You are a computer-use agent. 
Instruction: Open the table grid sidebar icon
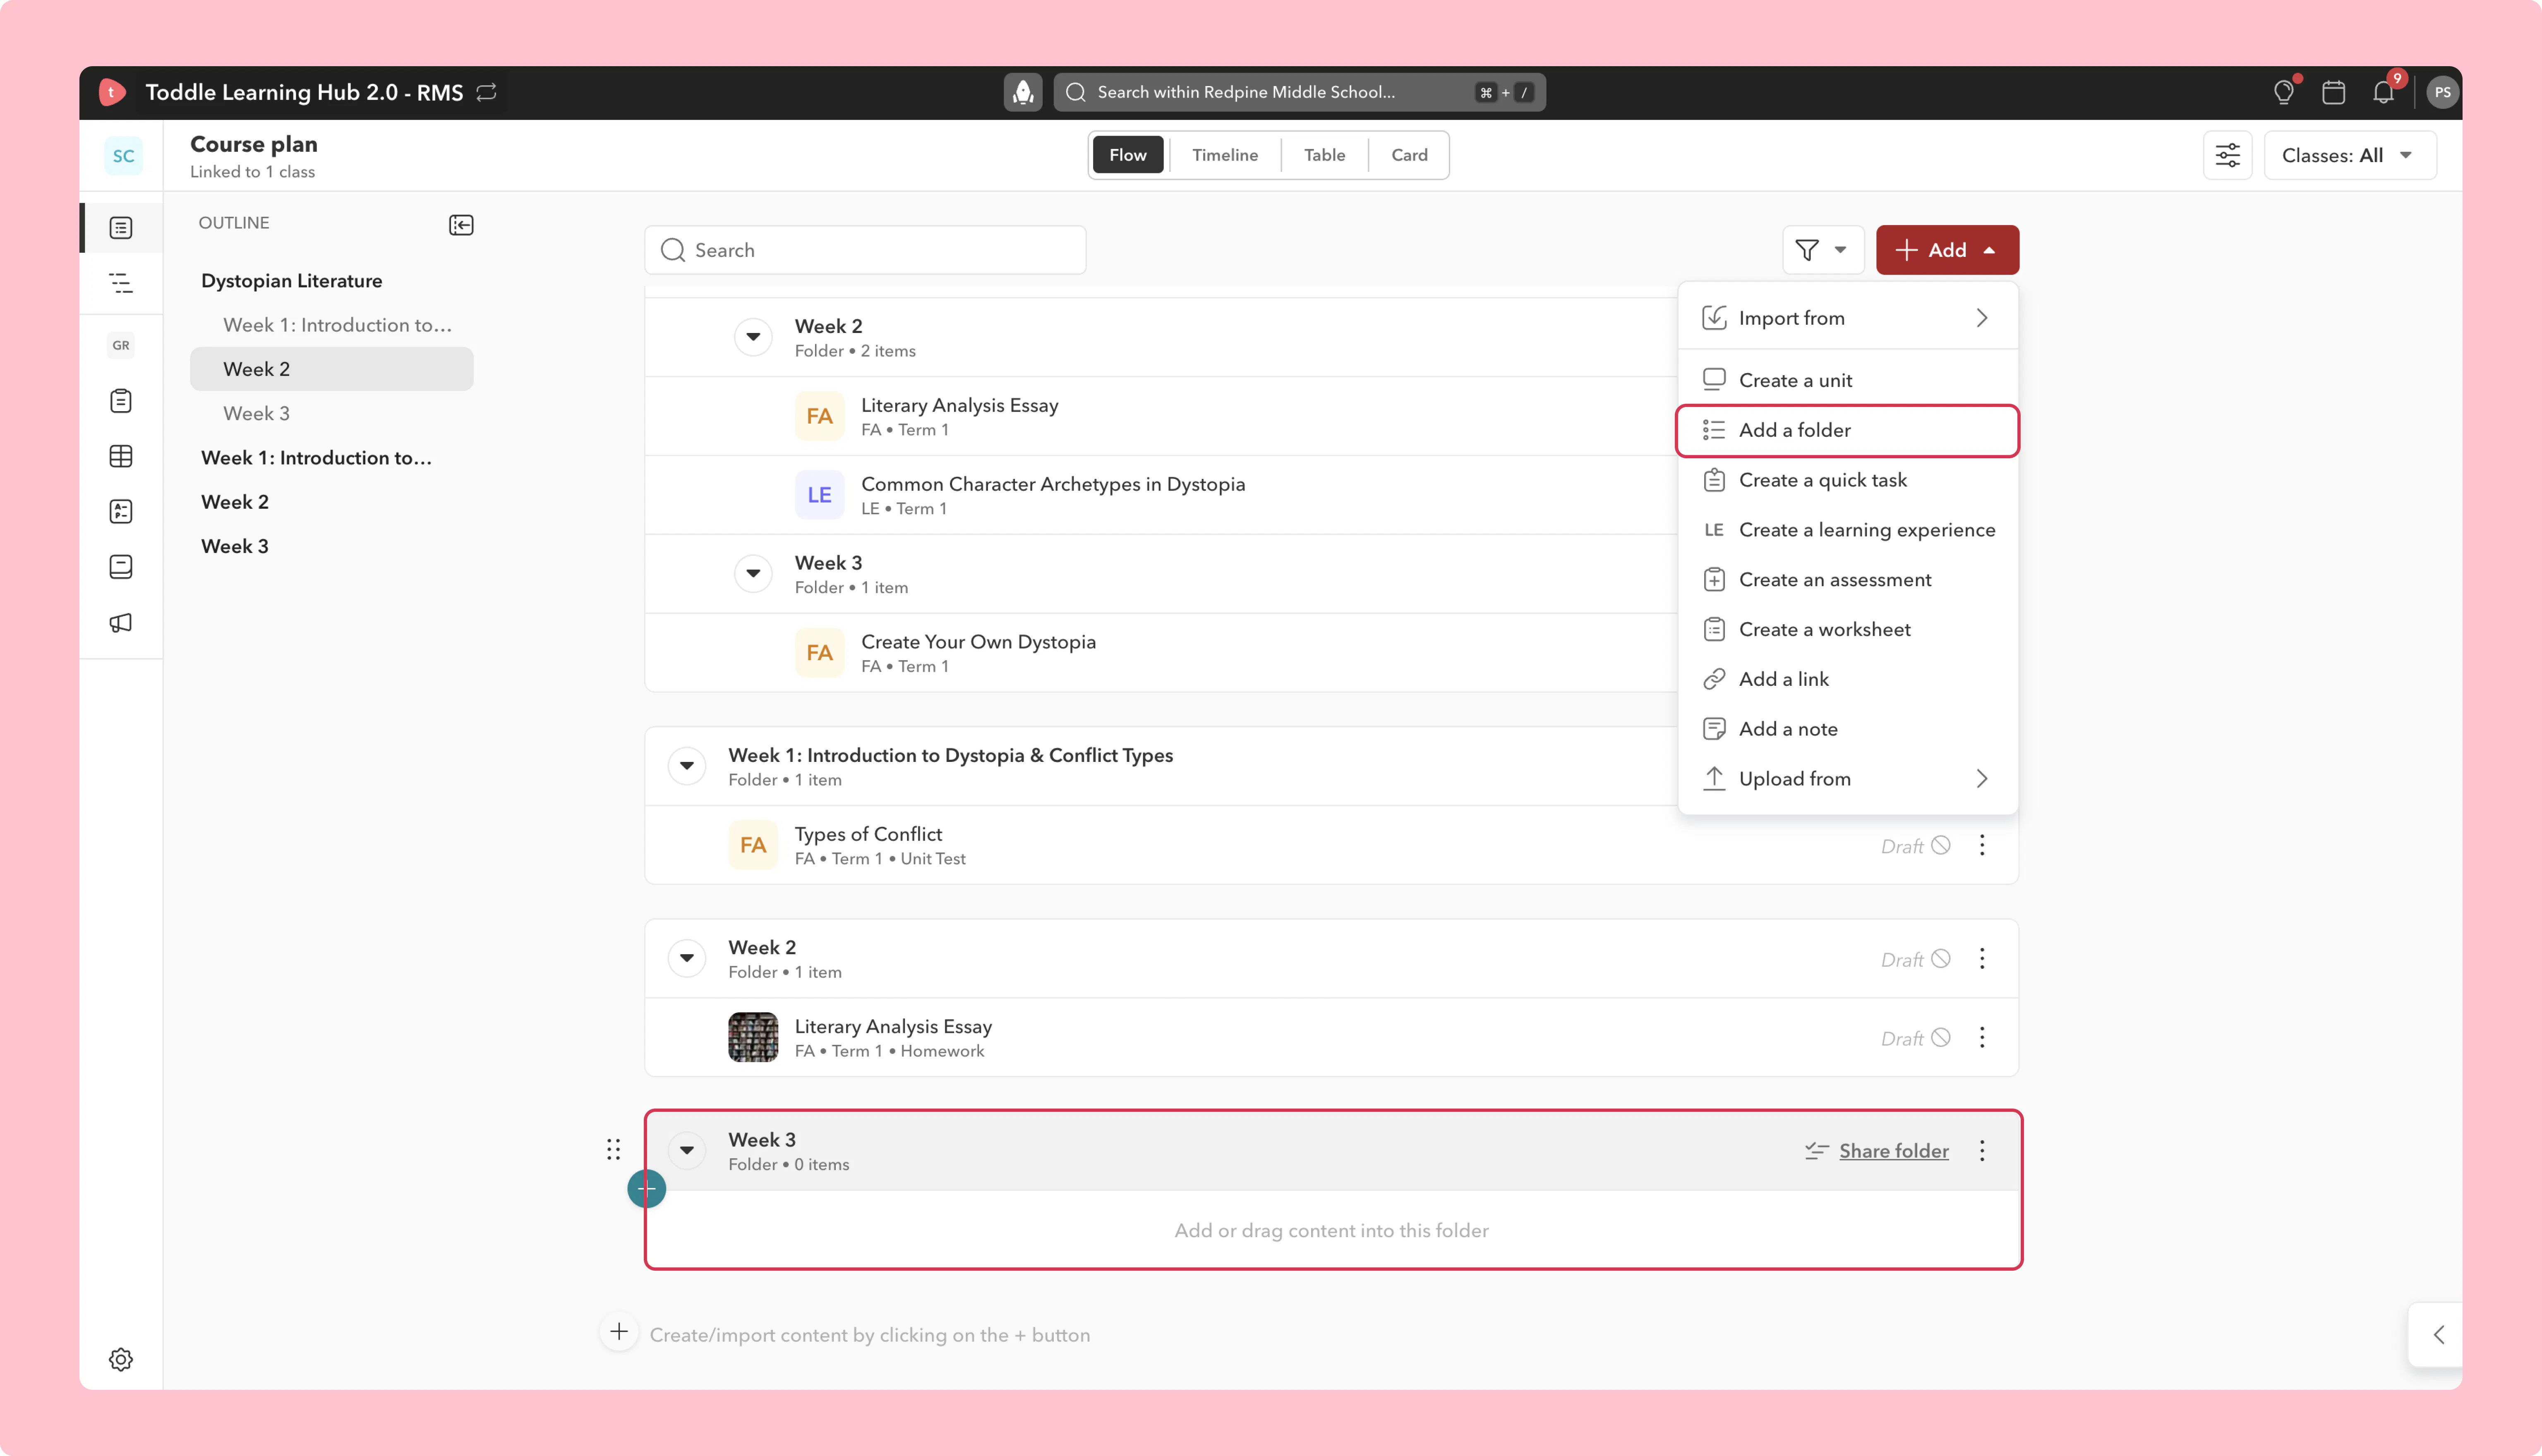pyautogui.click(x=121, y=456)
